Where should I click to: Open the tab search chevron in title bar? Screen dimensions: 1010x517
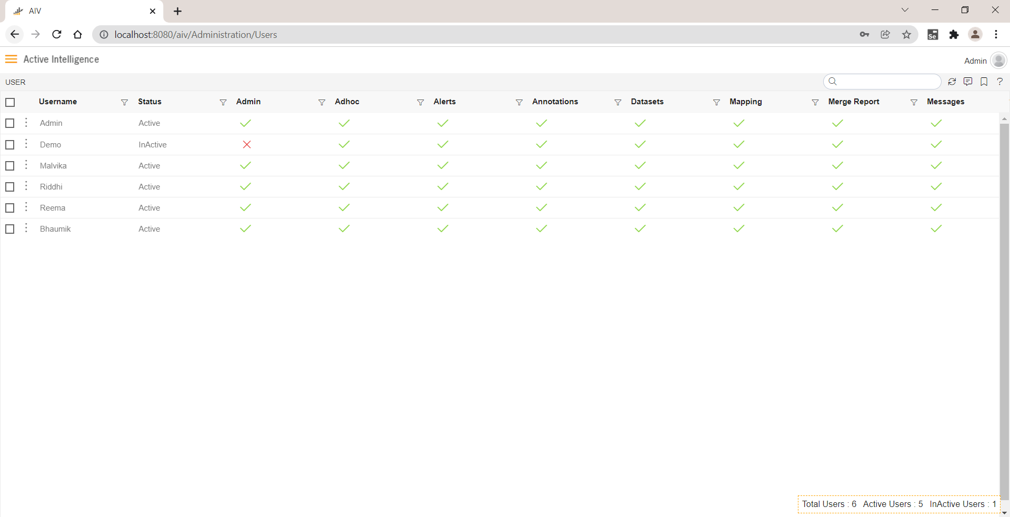tap(905, 10)
